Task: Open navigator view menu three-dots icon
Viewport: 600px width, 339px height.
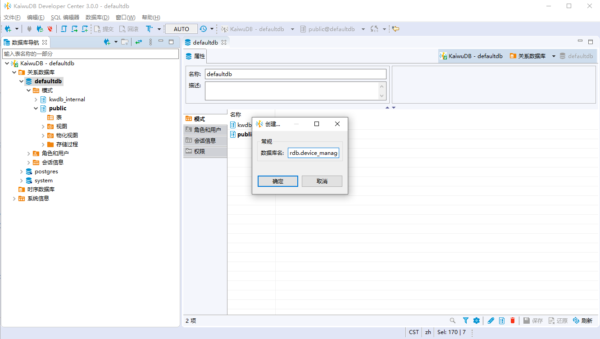Action: tap(150, 42)
